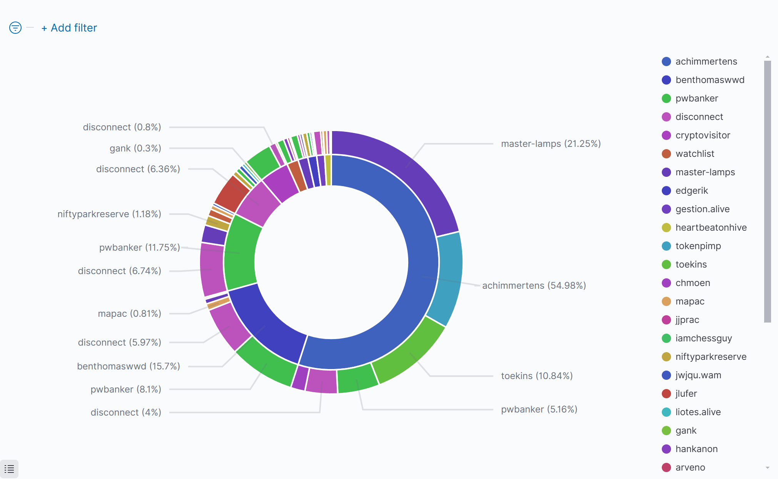Click the achimmertens (54.98%) pie label
Viewport: 778px width, 479px height.
[x=534, y=286]
